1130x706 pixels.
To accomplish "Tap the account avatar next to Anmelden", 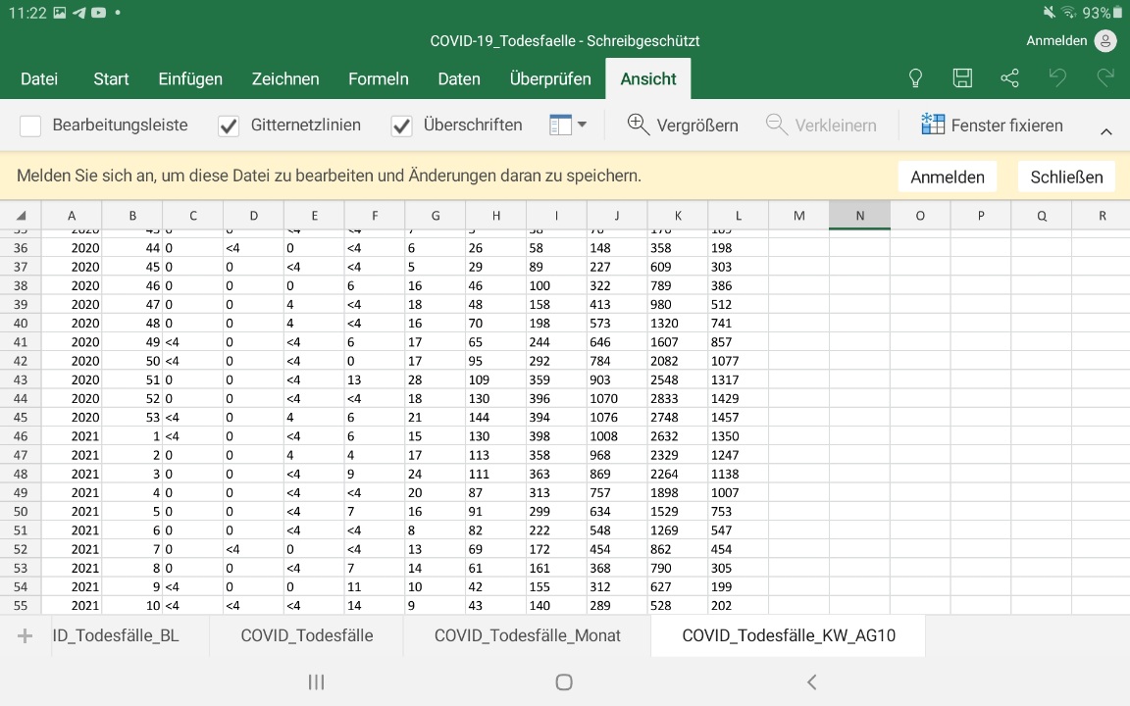I will pos(1105,41).
